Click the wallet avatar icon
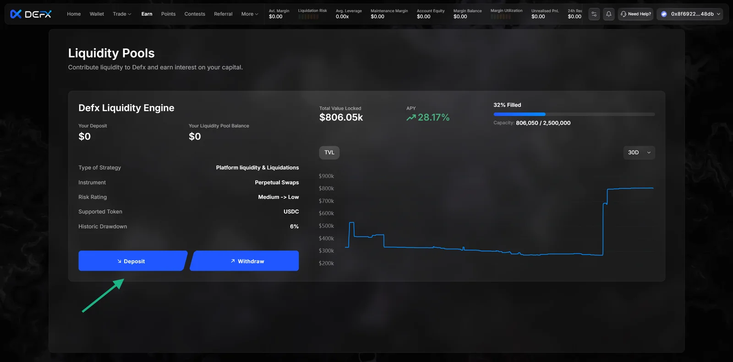Viewport: 733px width, 362px height. pos(664,14)
